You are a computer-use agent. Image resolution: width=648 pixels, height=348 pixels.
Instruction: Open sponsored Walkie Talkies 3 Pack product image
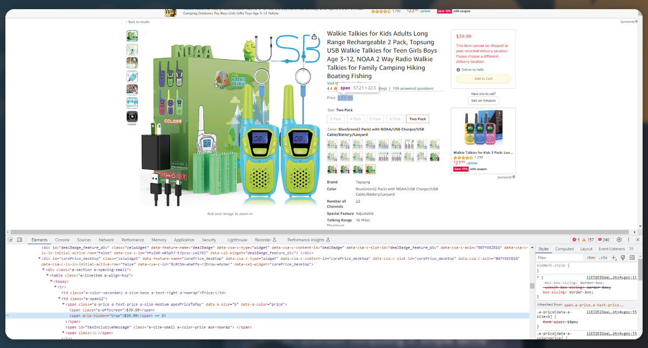click(483, 129)
